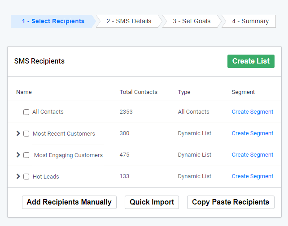Tick the Most Engaging Customers checkbox
Screen dimensions: 288x226
[26, 155]
